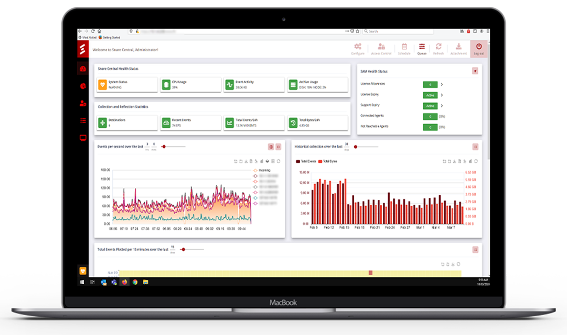The image size is (567, 335).
Task: Open the Windows Start menu
Action: coord(82,282)
